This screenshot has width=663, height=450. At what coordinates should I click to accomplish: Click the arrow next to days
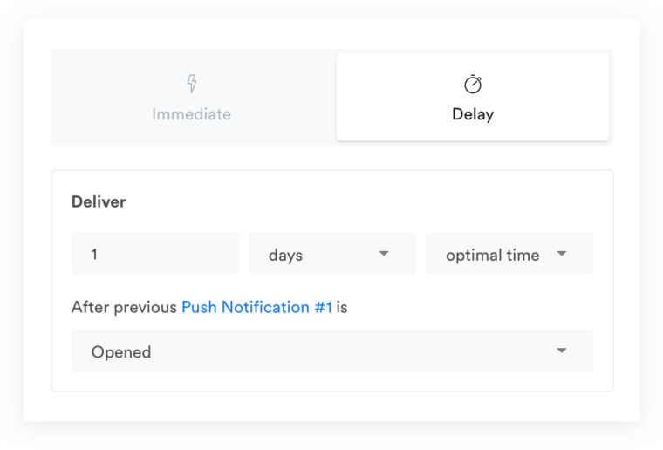pyautogui.click(x=384, y=254)
